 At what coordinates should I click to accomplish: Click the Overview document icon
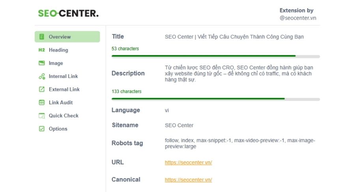(42, 37)
